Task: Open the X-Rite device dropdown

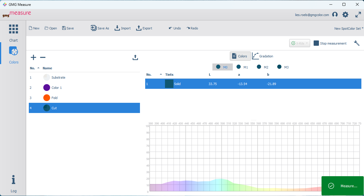Action: 300,43
